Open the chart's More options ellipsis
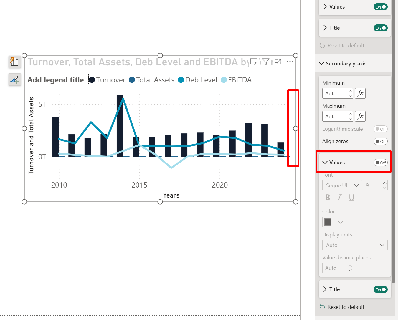The image size is (398, 320). [290, 62]
